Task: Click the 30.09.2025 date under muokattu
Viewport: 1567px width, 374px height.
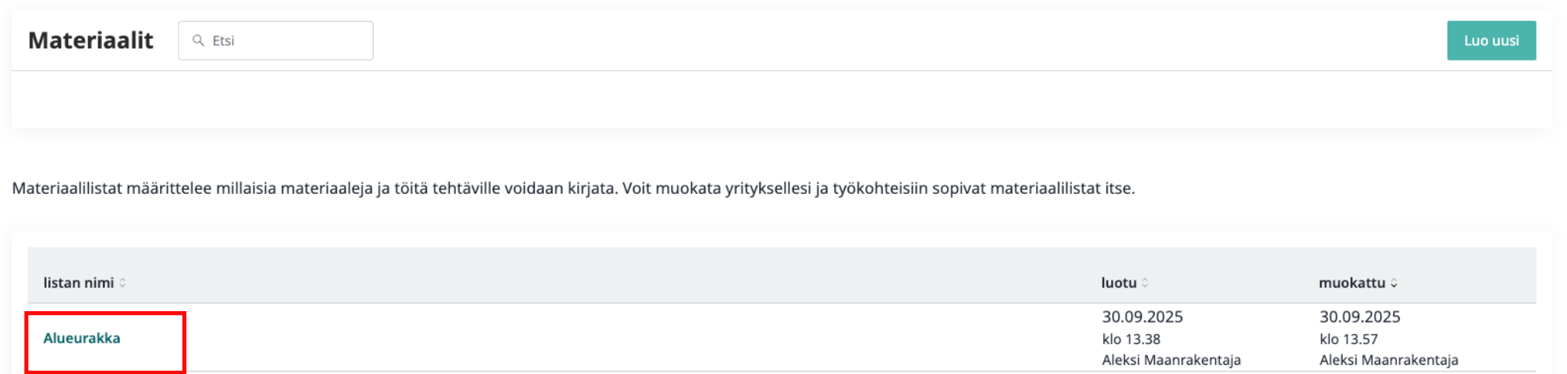Action: point(1359,317)
